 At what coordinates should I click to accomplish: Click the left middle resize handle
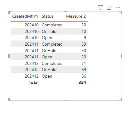(x=9, y=56)
